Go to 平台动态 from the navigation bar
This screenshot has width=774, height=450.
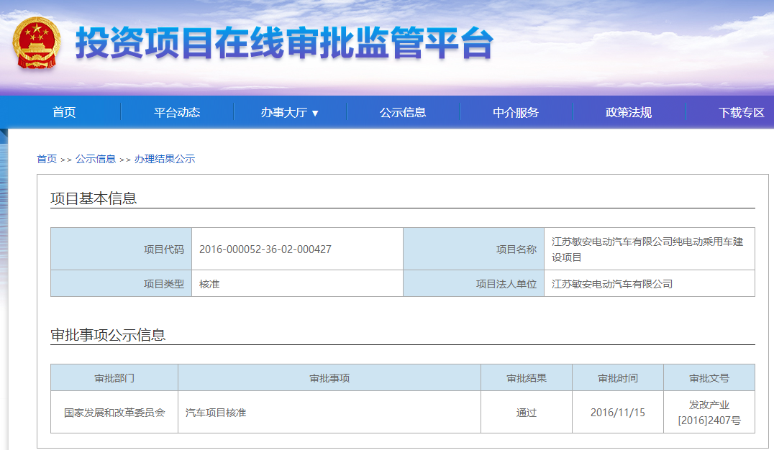(177, 111)
